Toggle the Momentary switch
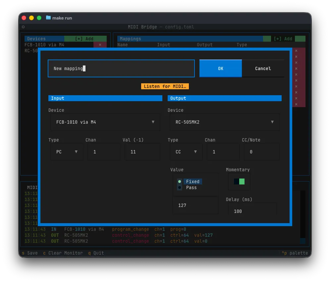Viewport: 330px width, 282px height. click(239, 181)
